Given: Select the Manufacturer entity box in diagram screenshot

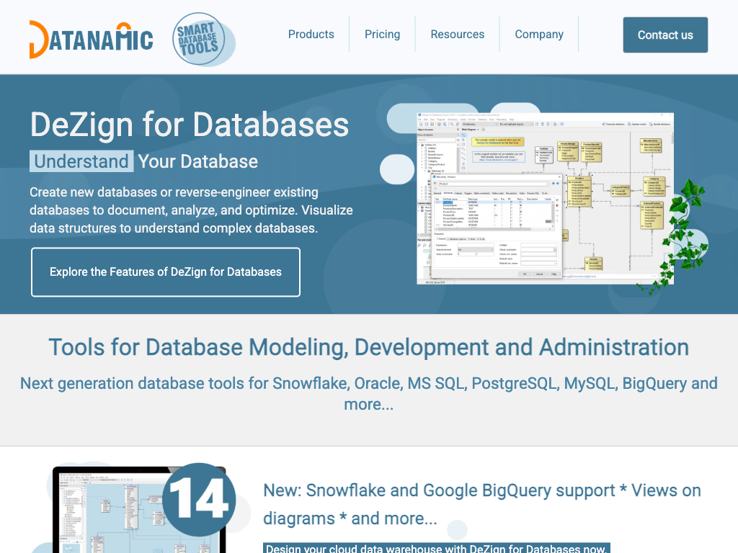Looking at the screenshot, I should 651,145.
